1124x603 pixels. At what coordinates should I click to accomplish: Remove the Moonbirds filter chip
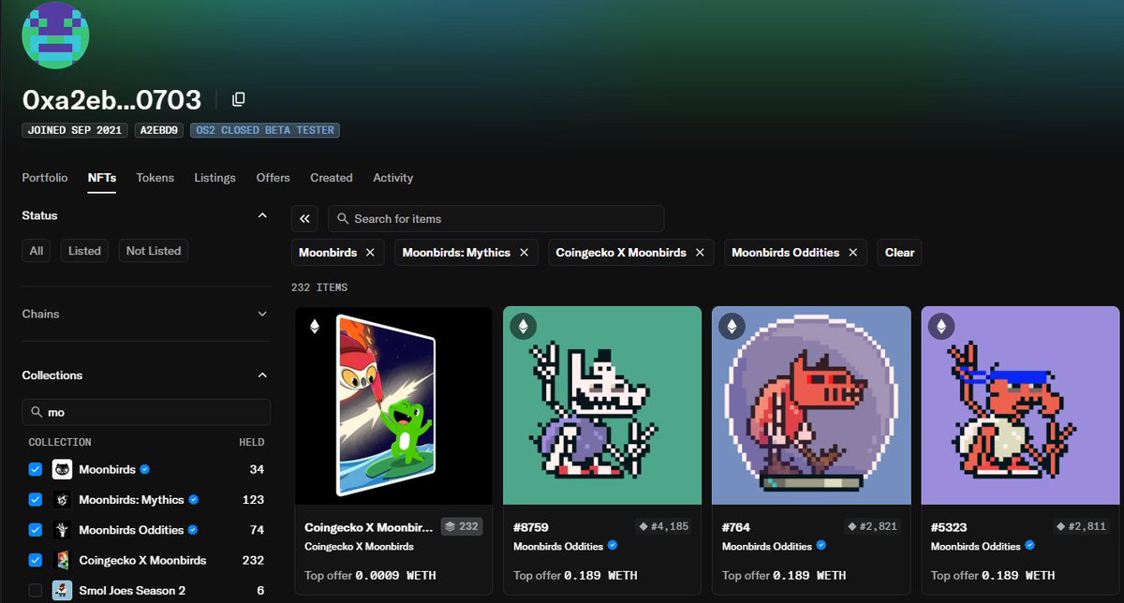(x=370, y=253)
